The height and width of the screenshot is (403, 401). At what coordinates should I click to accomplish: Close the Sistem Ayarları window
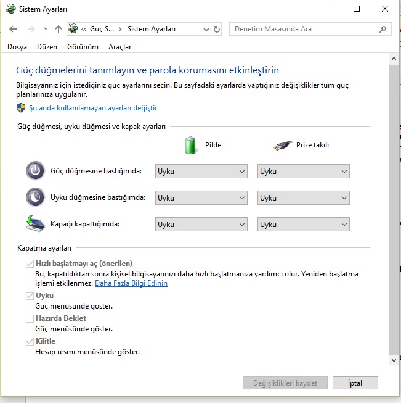click(x=385, y=9)
